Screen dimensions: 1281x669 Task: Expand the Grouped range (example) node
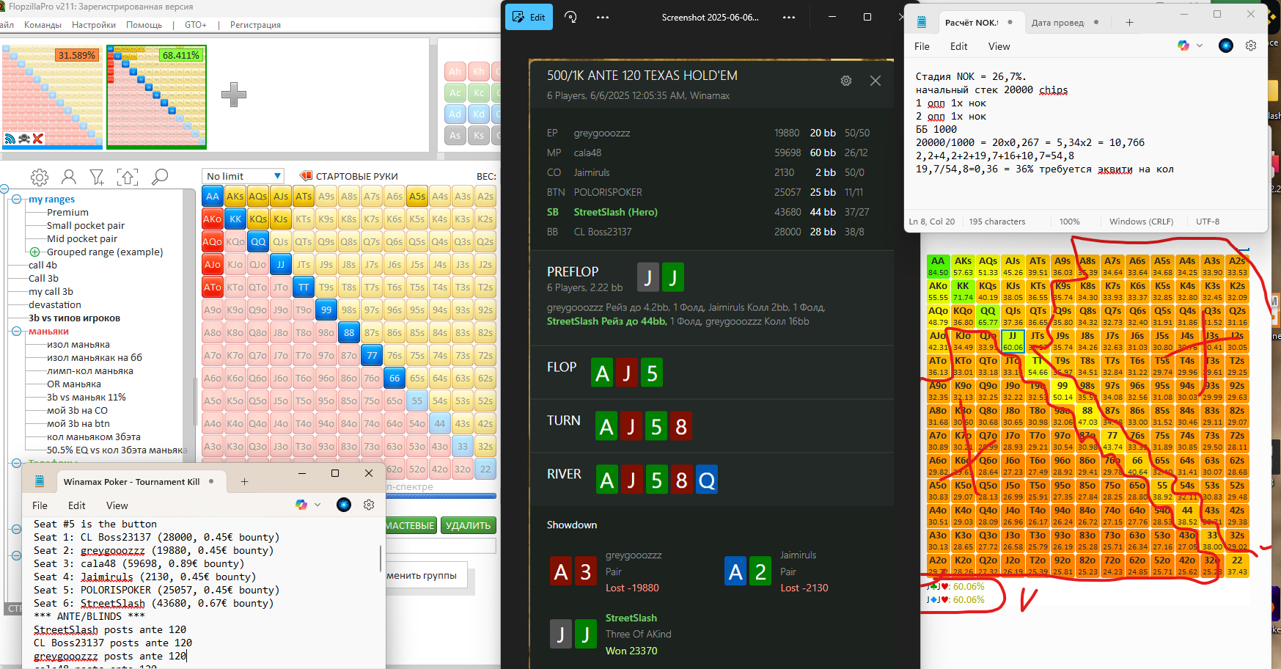34,252
